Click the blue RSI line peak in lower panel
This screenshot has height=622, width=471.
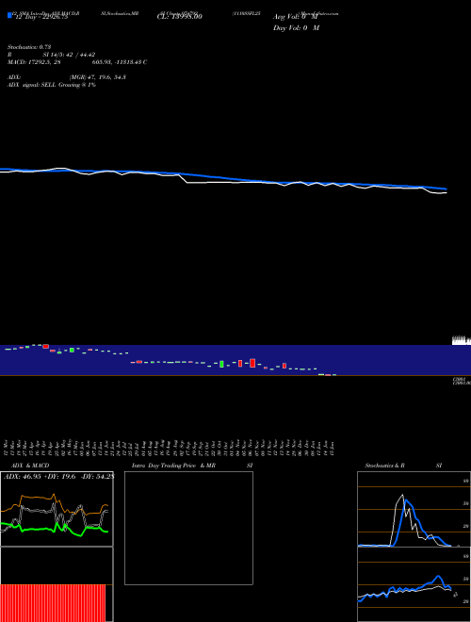438,577
